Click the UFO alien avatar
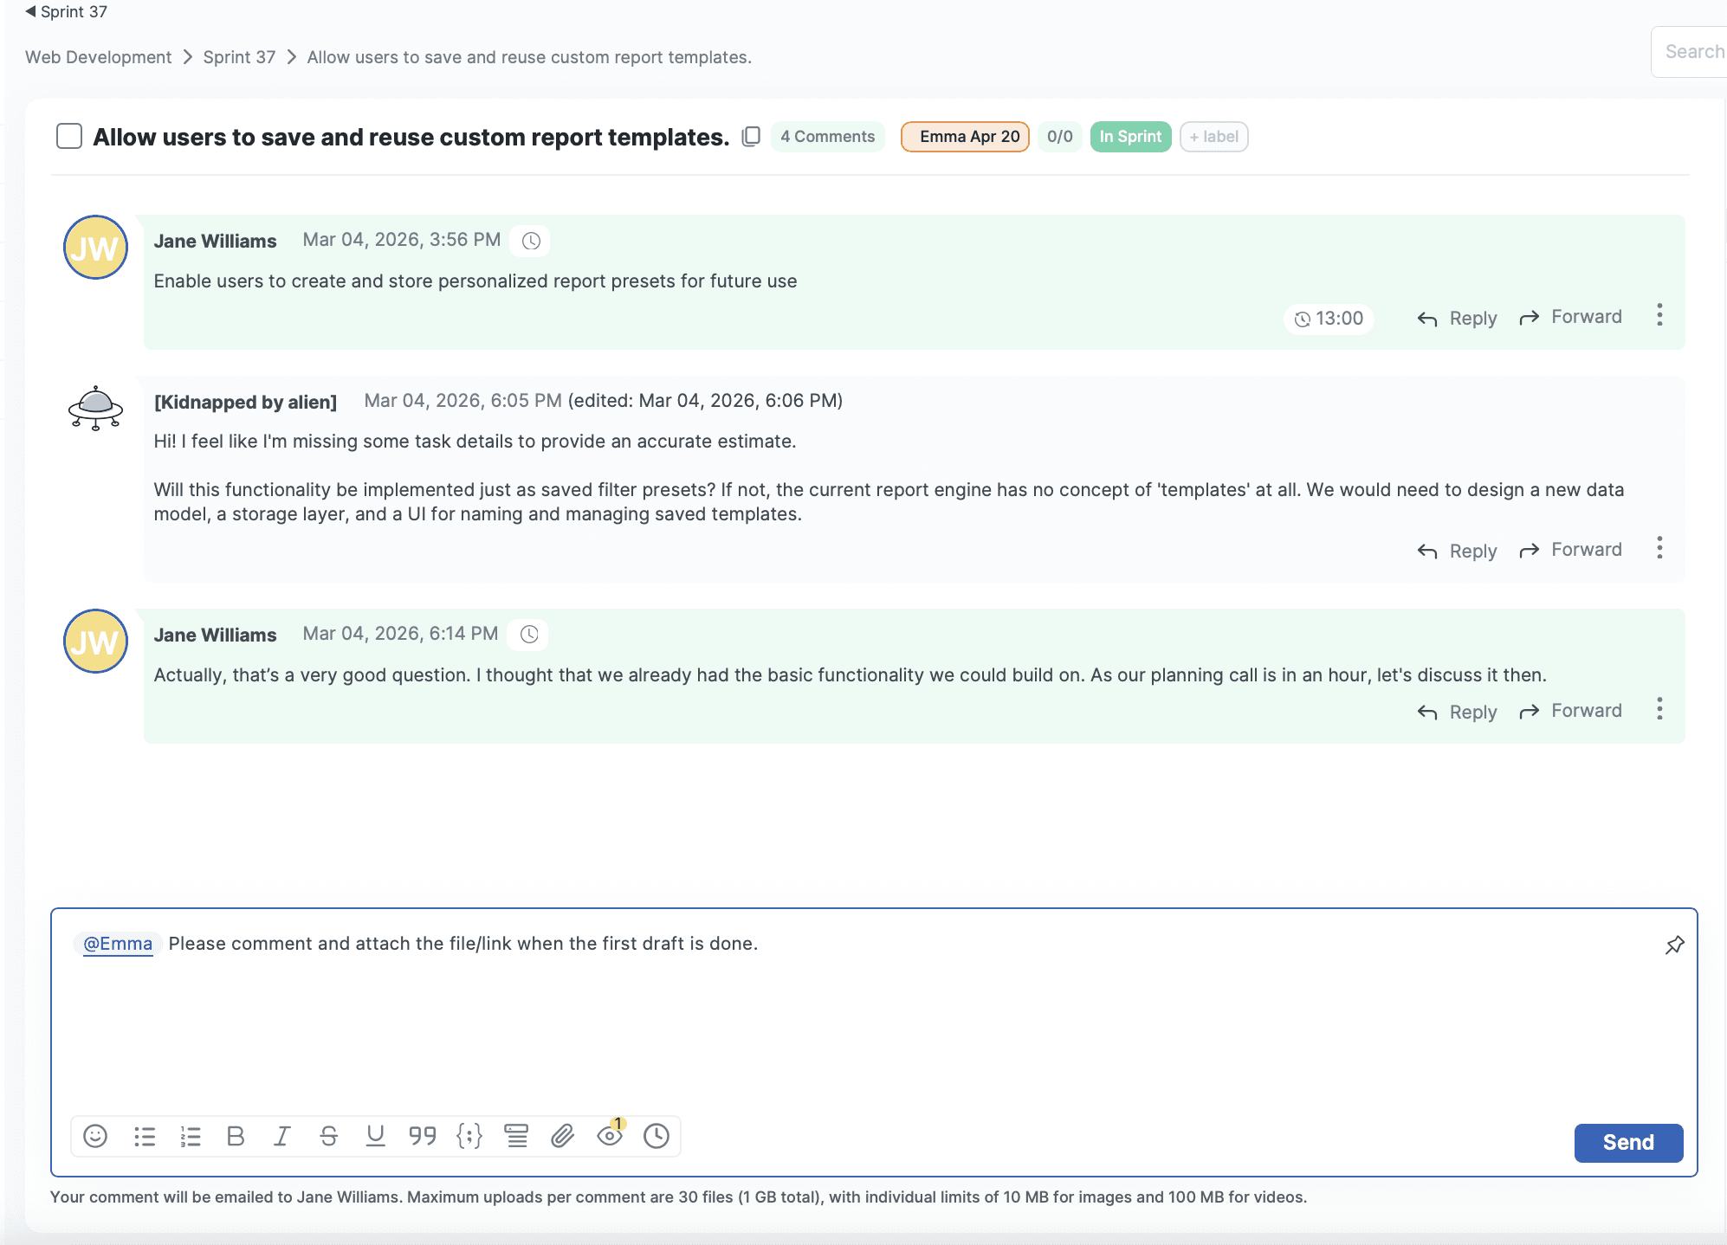Viewport: 1727px width, 1245px height. [x=95, y=409]
